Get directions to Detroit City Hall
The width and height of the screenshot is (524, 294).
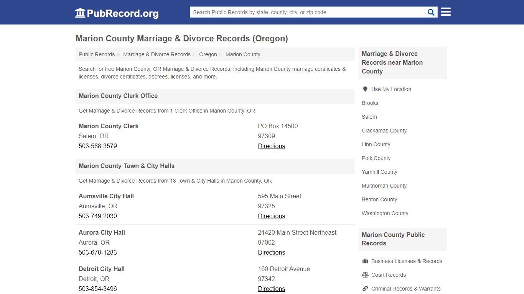[272, 289]
